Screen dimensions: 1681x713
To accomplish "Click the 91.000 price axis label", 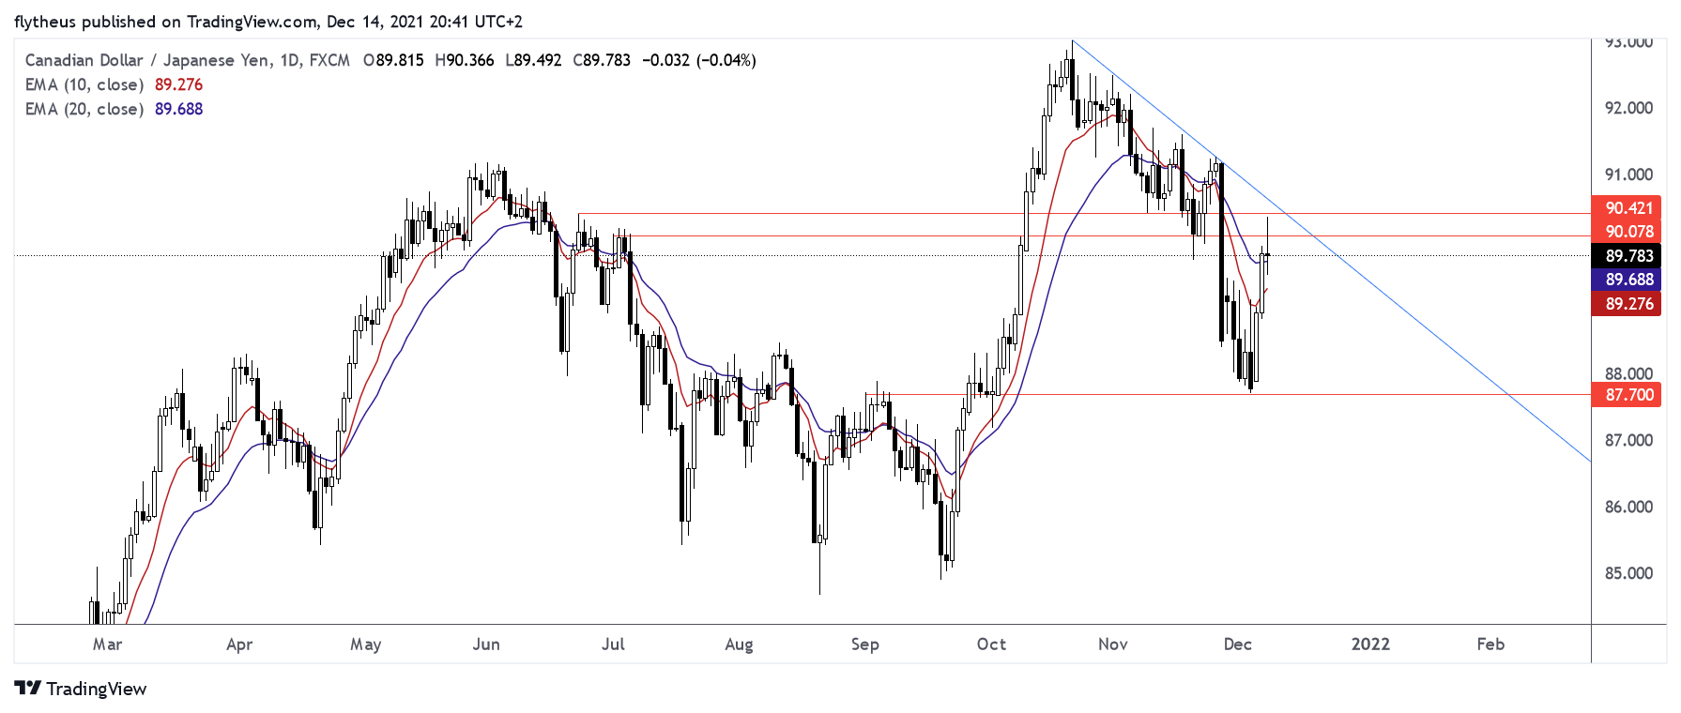I will click(x=1628, y=174).
